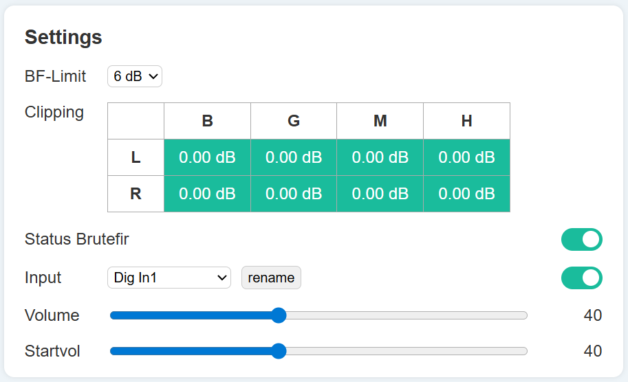Screen dimensions: 628x382
Task: Select the R row H clipping cell
Action: click(x=466, y=194)
